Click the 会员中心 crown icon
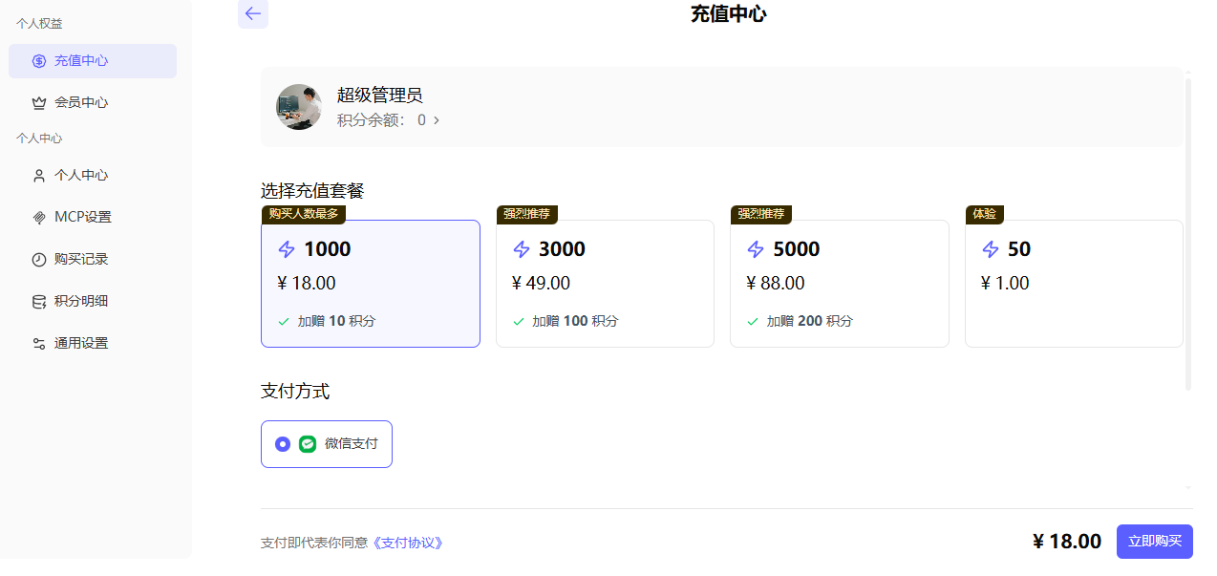Viewport: 1217px width, 576px height. click(39, 103)
